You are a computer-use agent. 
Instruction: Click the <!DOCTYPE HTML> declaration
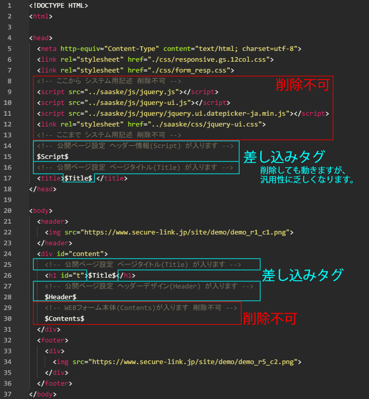coord(59,5)
